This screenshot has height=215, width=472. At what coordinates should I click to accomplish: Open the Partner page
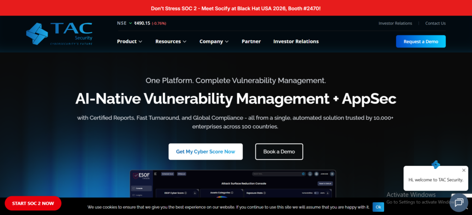(251, 41)
